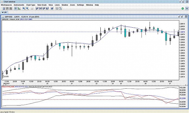Click the highlighted 60,2000 indicator axis value

(182, 98)
